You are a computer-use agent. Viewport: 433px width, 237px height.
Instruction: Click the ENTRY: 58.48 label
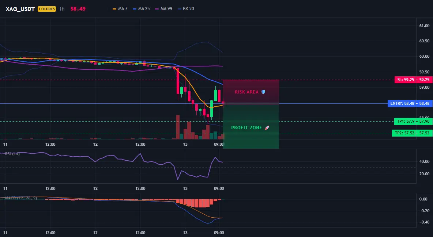point(402,103)
